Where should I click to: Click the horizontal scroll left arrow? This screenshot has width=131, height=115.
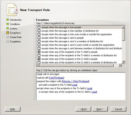point(38,65)
